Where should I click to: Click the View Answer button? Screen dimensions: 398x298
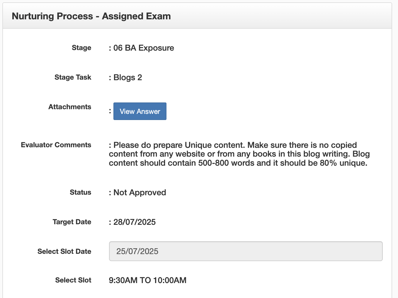(x=140, y=111)
